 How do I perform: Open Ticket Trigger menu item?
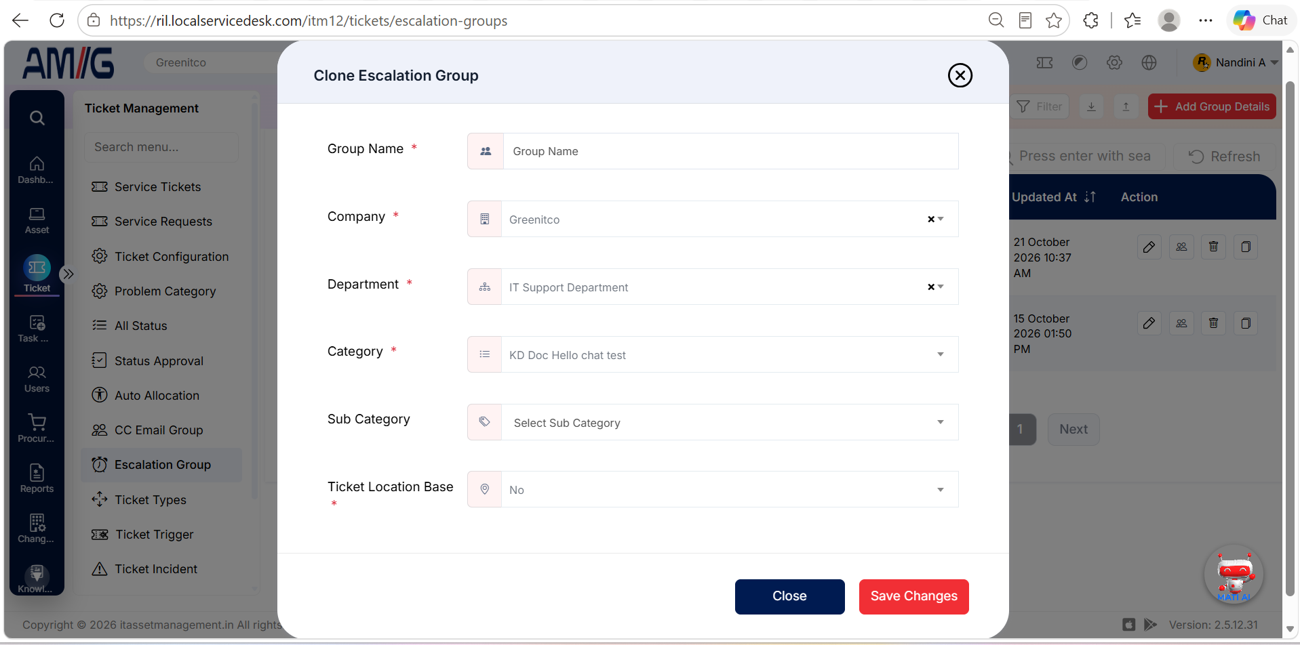(154, 535)
